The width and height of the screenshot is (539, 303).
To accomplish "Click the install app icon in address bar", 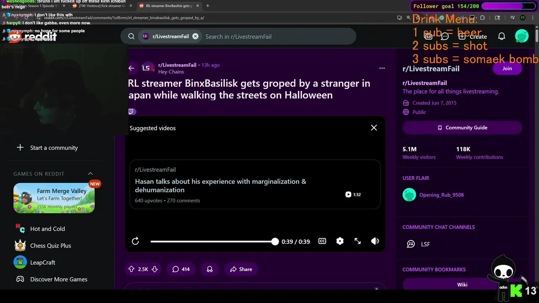I will (400, 18).
